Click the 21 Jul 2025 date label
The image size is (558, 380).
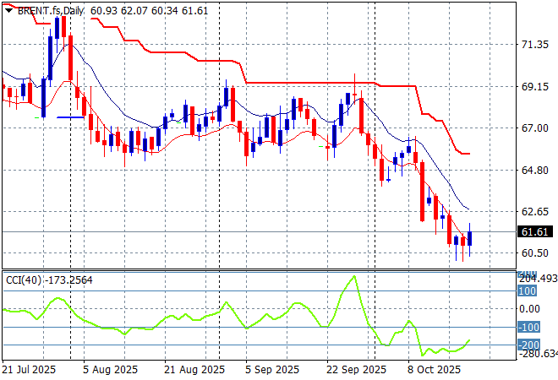coord(30,370)
